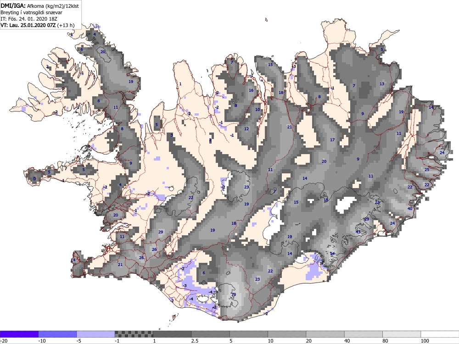The width and height of the screenshot is (459, 344).
Task: Click the dark gray 1 to 2.5 legend swatch
Action: pyautogui.click(x=172, y=334)
